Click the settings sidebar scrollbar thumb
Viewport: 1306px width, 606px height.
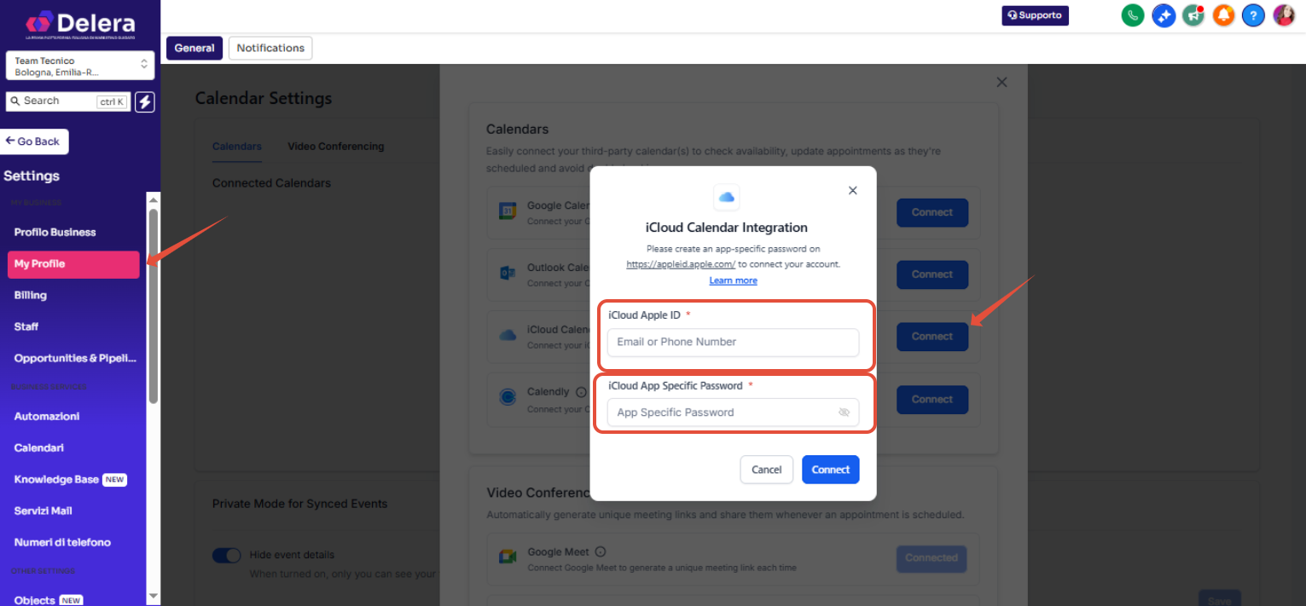[154, 305]
